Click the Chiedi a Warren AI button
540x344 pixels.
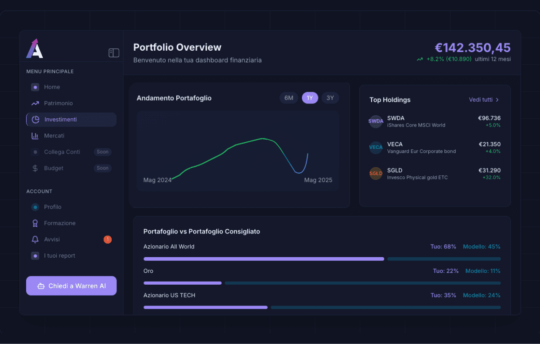coord(71,286)
